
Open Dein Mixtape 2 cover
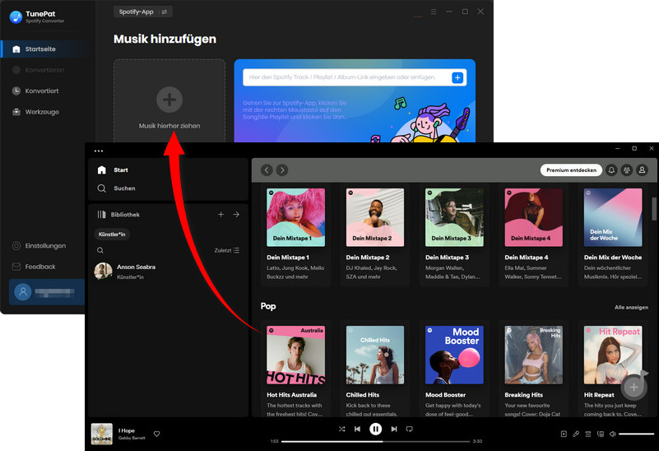pyautogui.click(x=375, y=217)
